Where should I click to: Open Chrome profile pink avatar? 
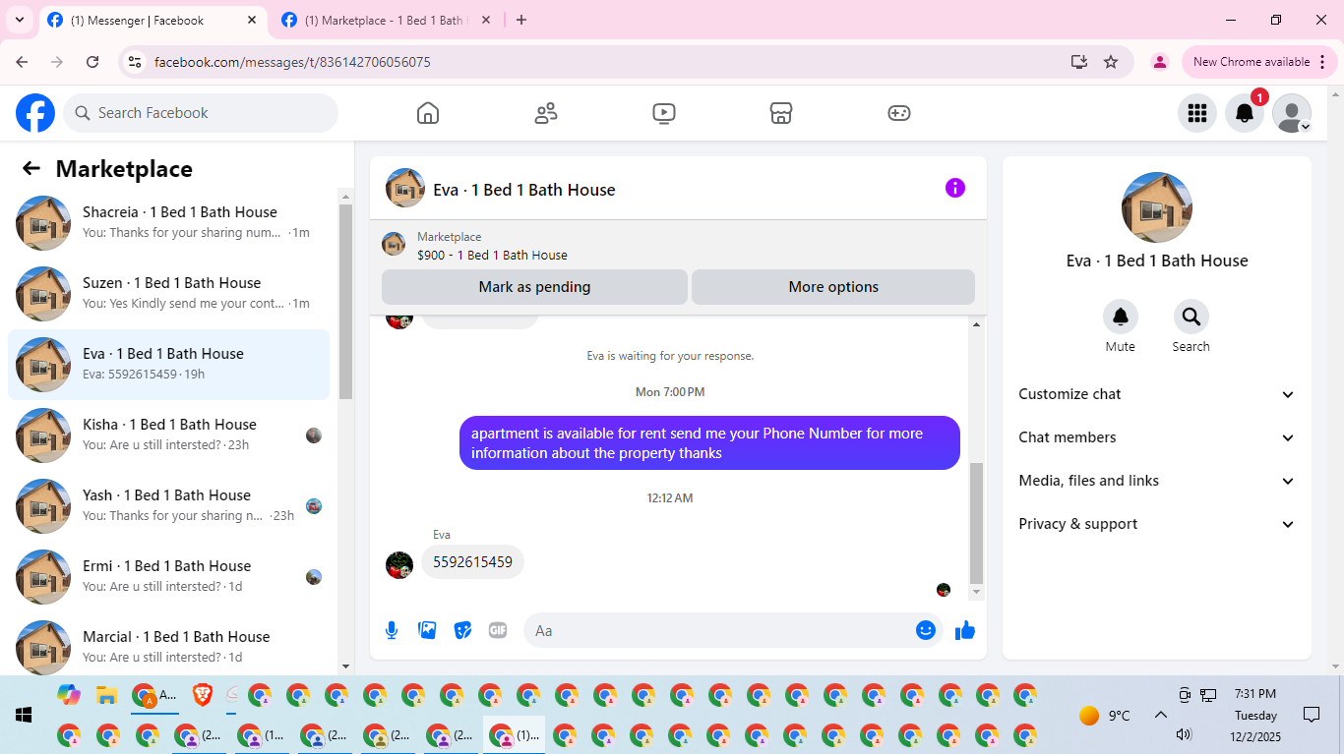(x=1160, y=62)
